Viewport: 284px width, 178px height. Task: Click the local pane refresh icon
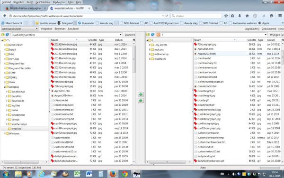[x=7, y=35]
